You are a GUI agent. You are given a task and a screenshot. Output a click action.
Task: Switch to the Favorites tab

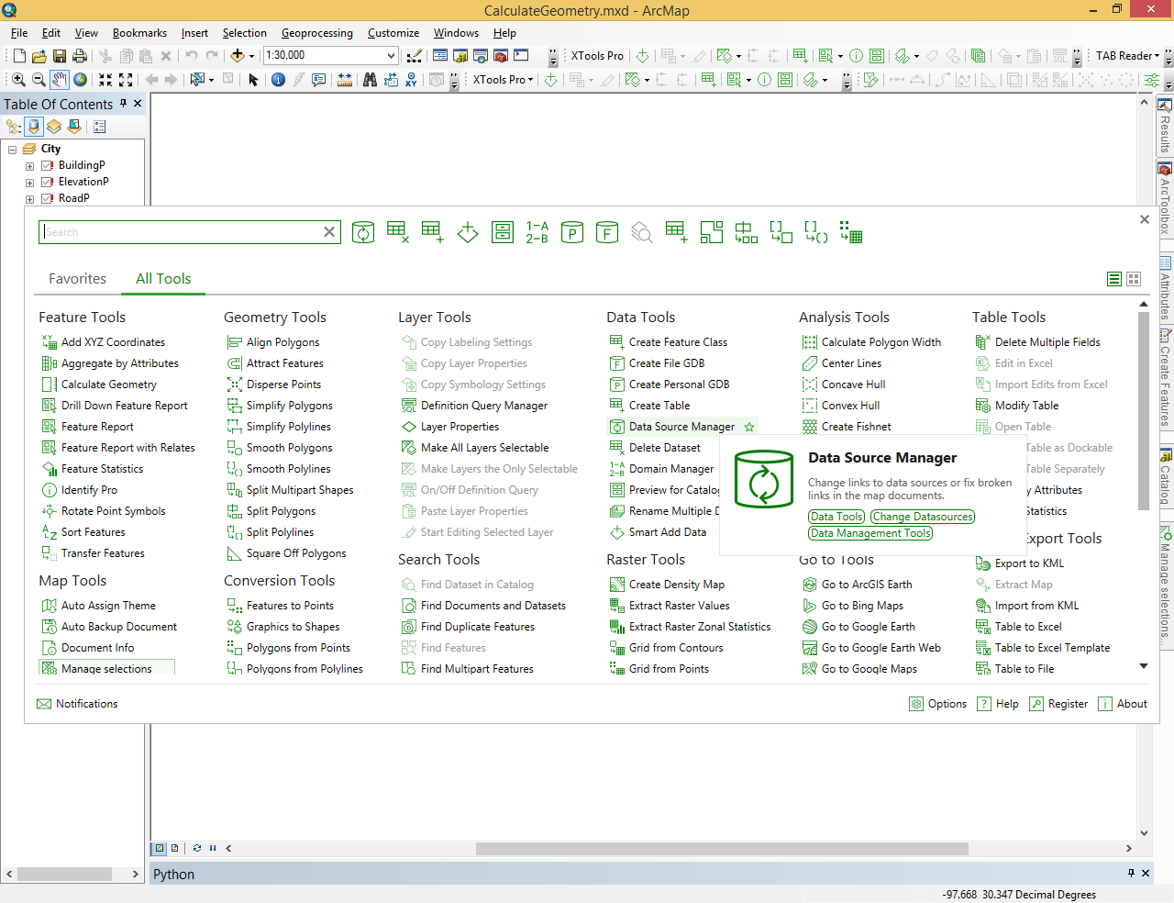coord(77,279)
